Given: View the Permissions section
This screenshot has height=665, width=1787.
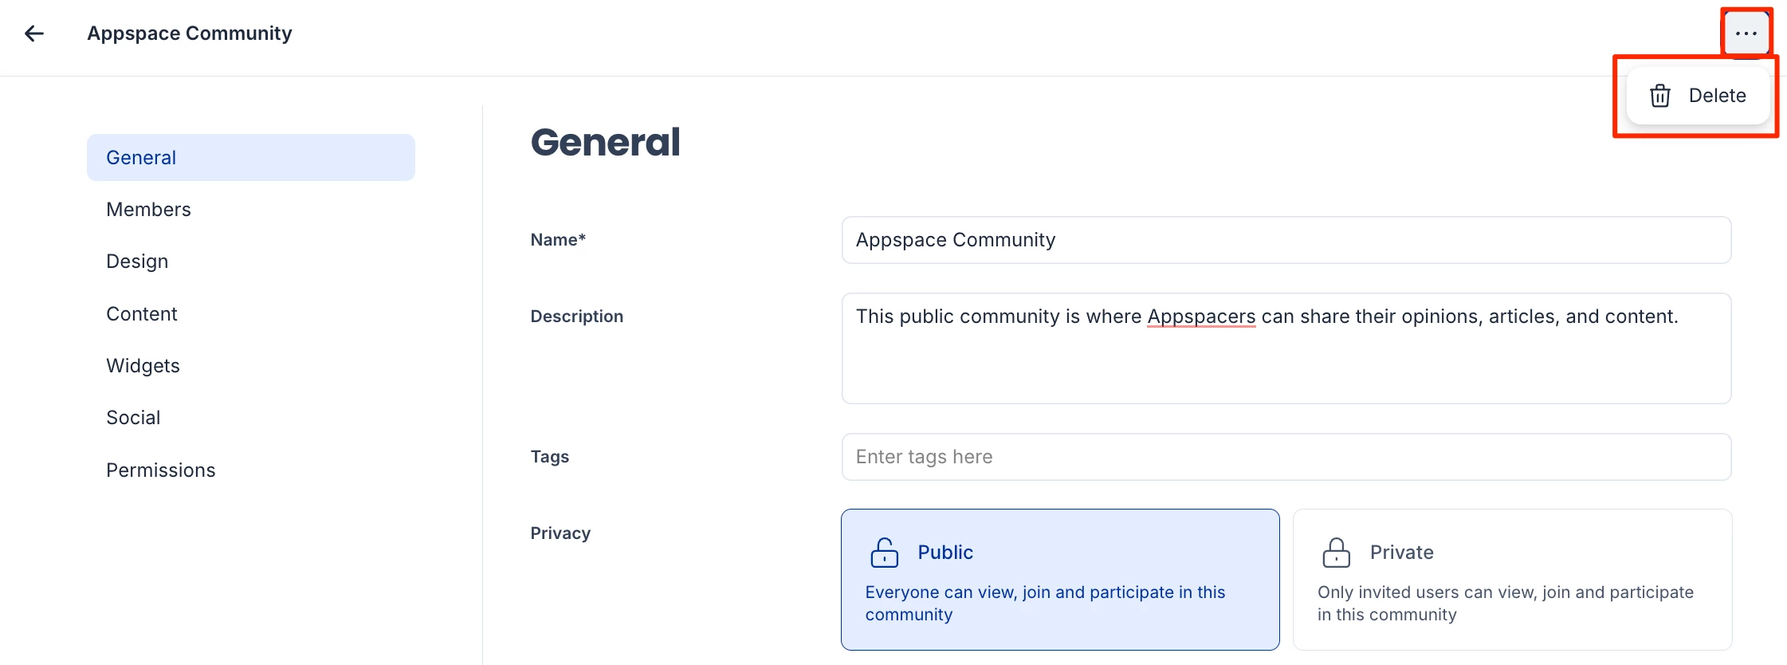Looking at the screenshot, I should click(161, 470).
